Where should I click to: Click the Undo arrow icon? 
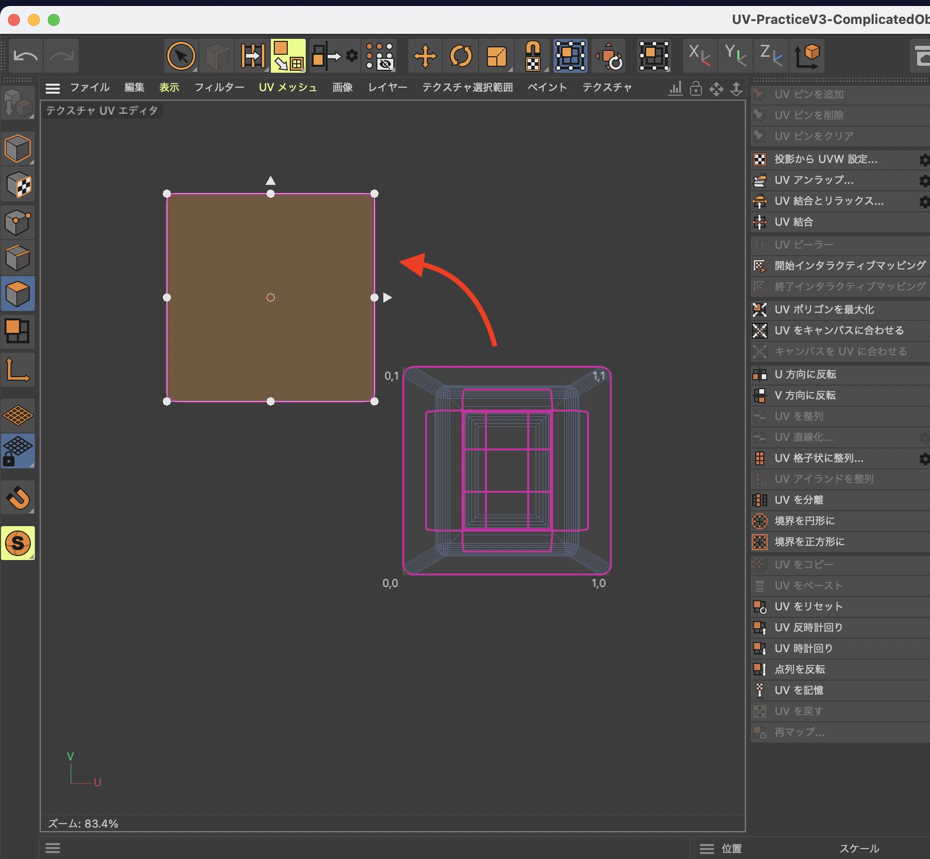coord(25,56)
